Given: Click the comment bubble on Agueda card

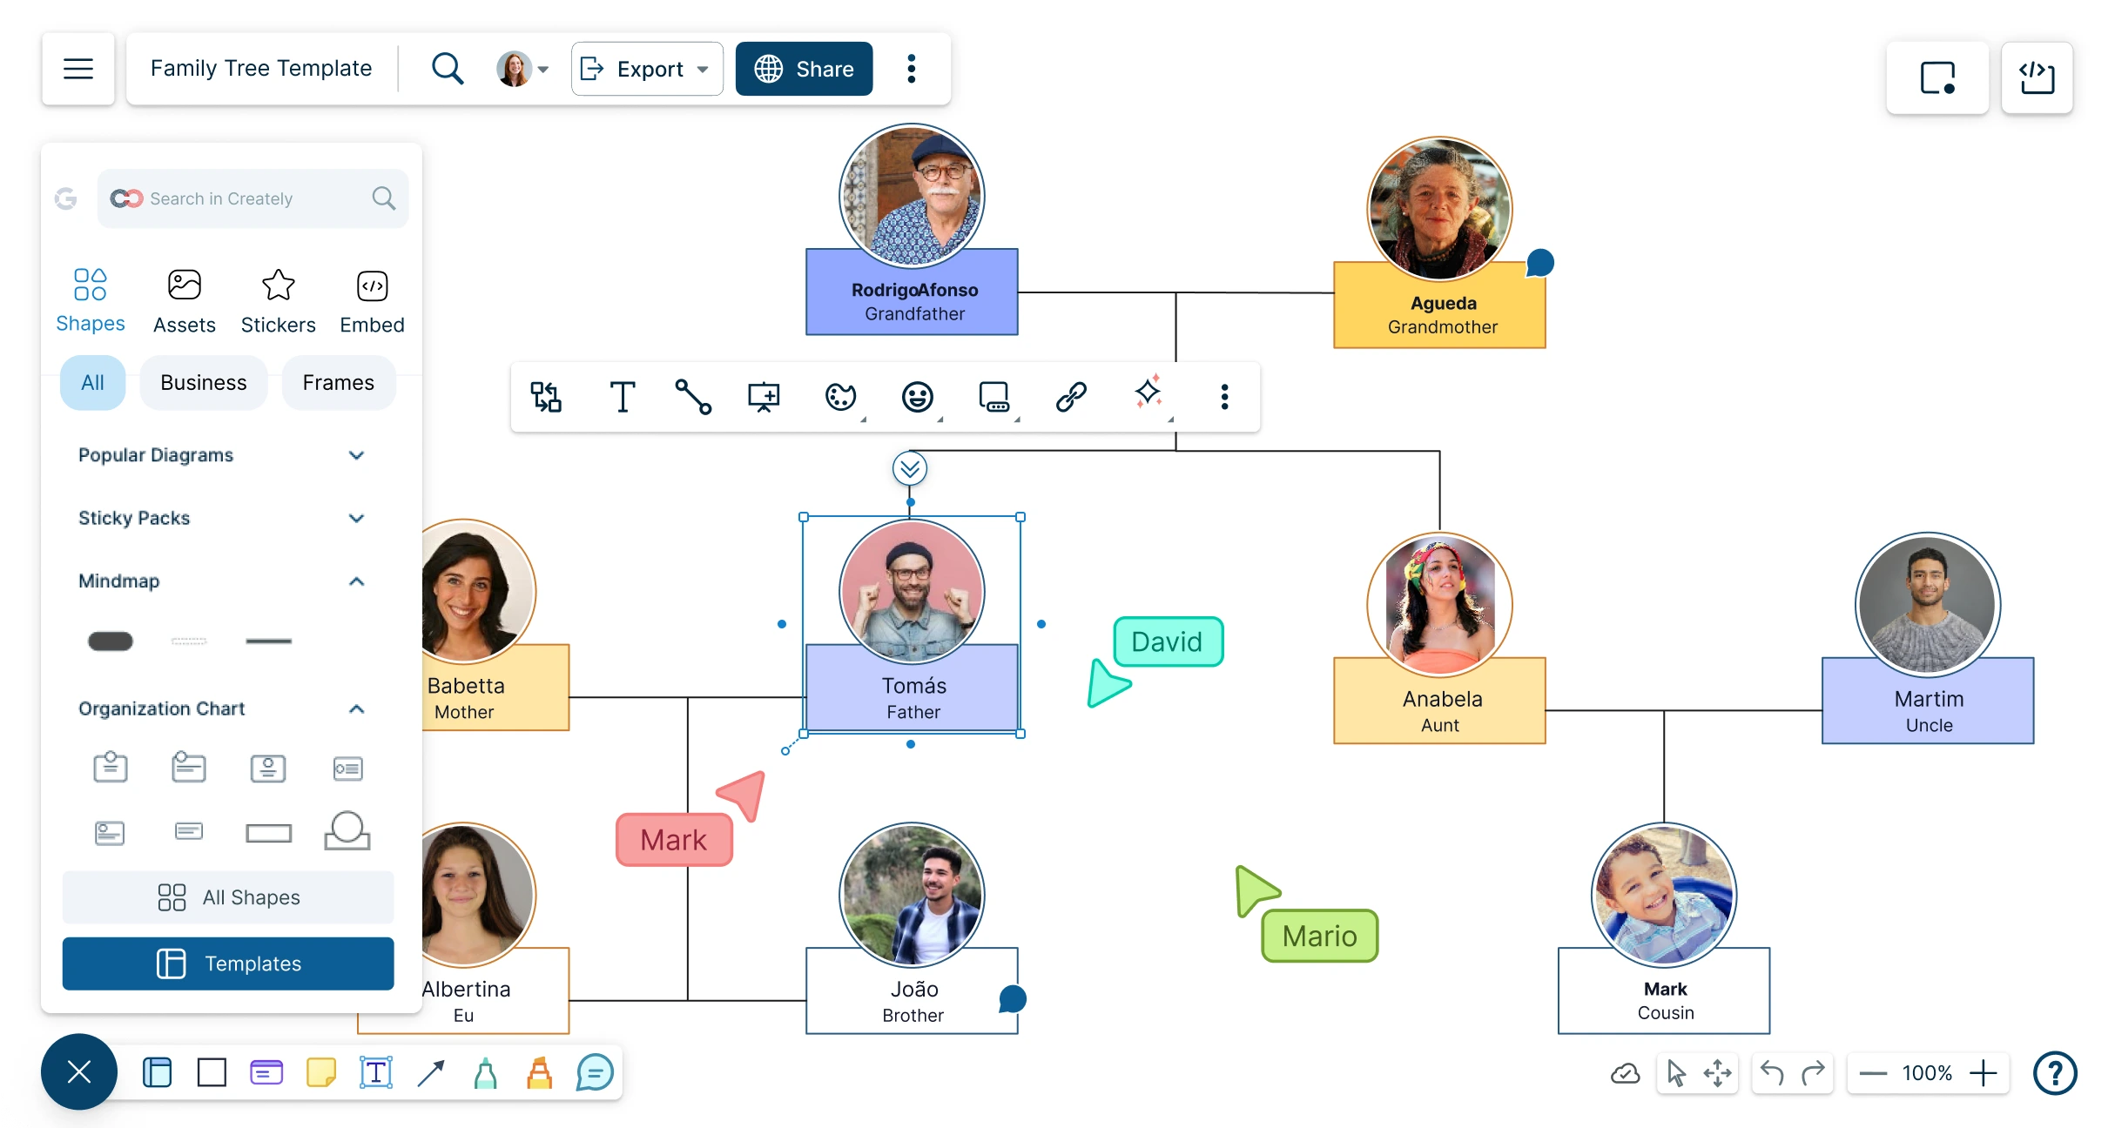Looking at the screenshot, I should (x=1540, y=263).
